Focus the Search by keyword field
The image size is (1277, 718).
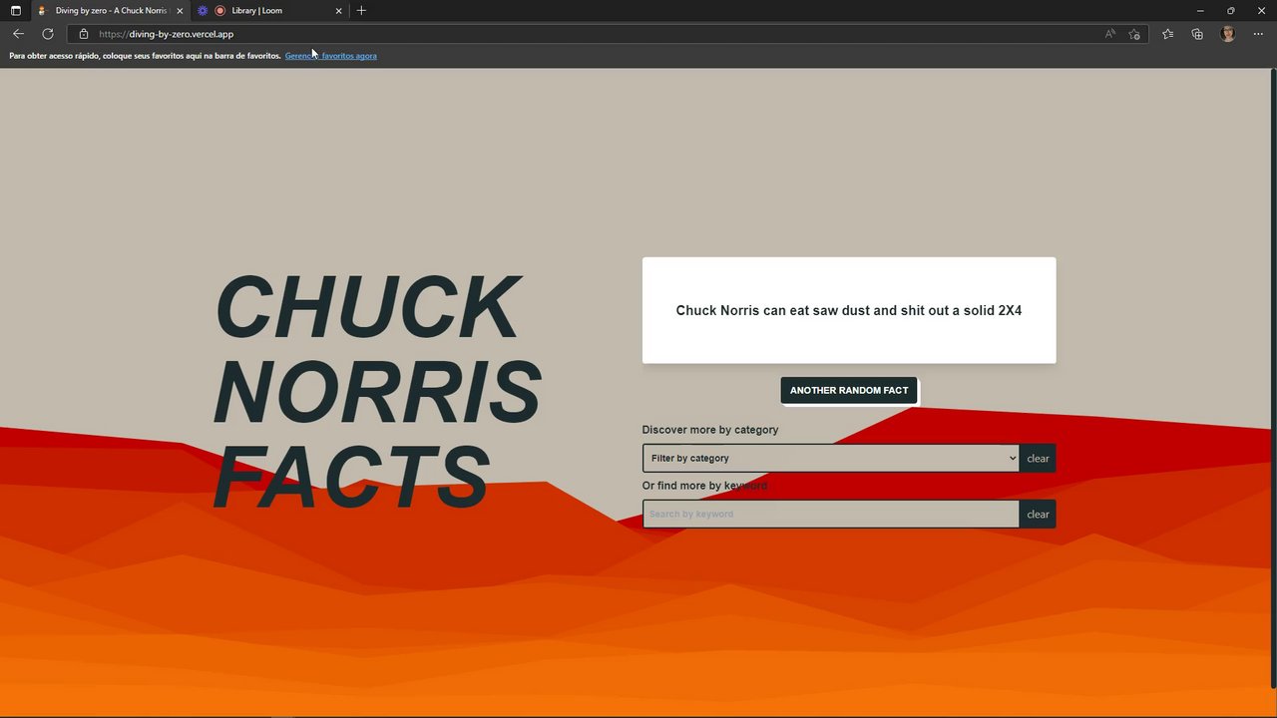831,515
